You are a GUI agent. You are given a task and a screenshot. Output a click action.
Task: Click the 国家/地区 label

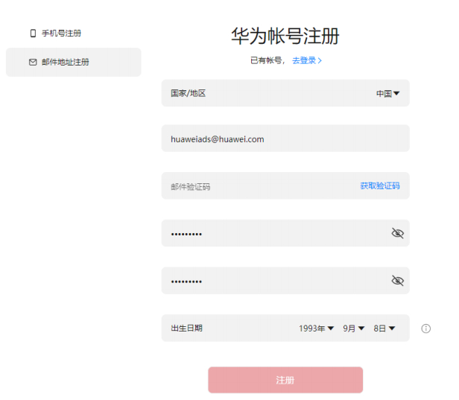pos(189,93)
